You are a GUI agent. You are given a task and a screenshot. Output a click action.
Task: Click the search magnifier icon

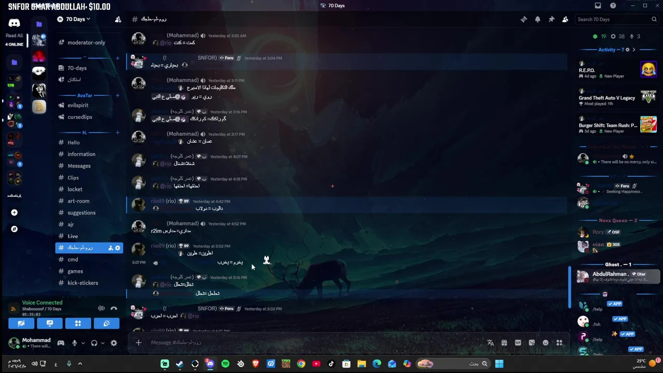pyautogui.click(x=654, y=19)
